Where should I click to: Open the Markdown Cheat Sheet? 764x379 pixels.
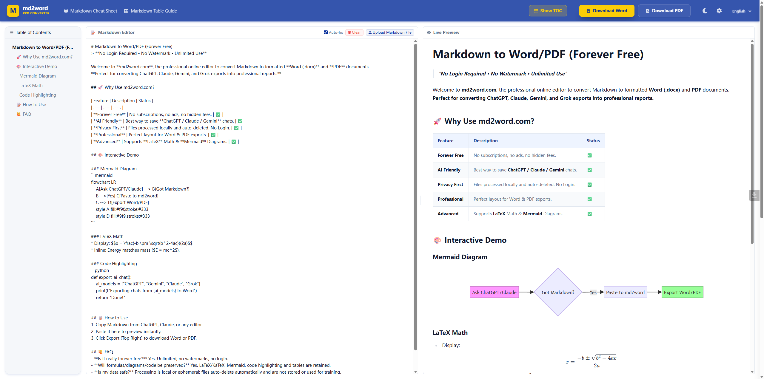(x=90, y=11)
